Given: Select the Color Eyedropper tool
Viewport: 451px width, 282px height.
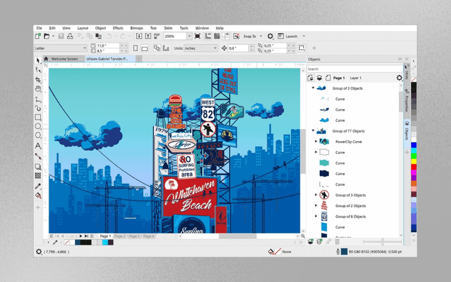Looking at the screenshot, I should tap(38, 187).
